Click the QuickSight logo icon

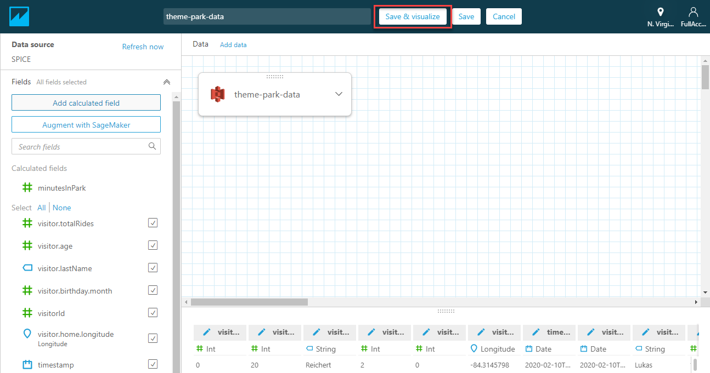(x=19, y=16)
